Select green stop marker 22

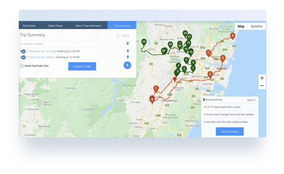[x=185, y=34]
